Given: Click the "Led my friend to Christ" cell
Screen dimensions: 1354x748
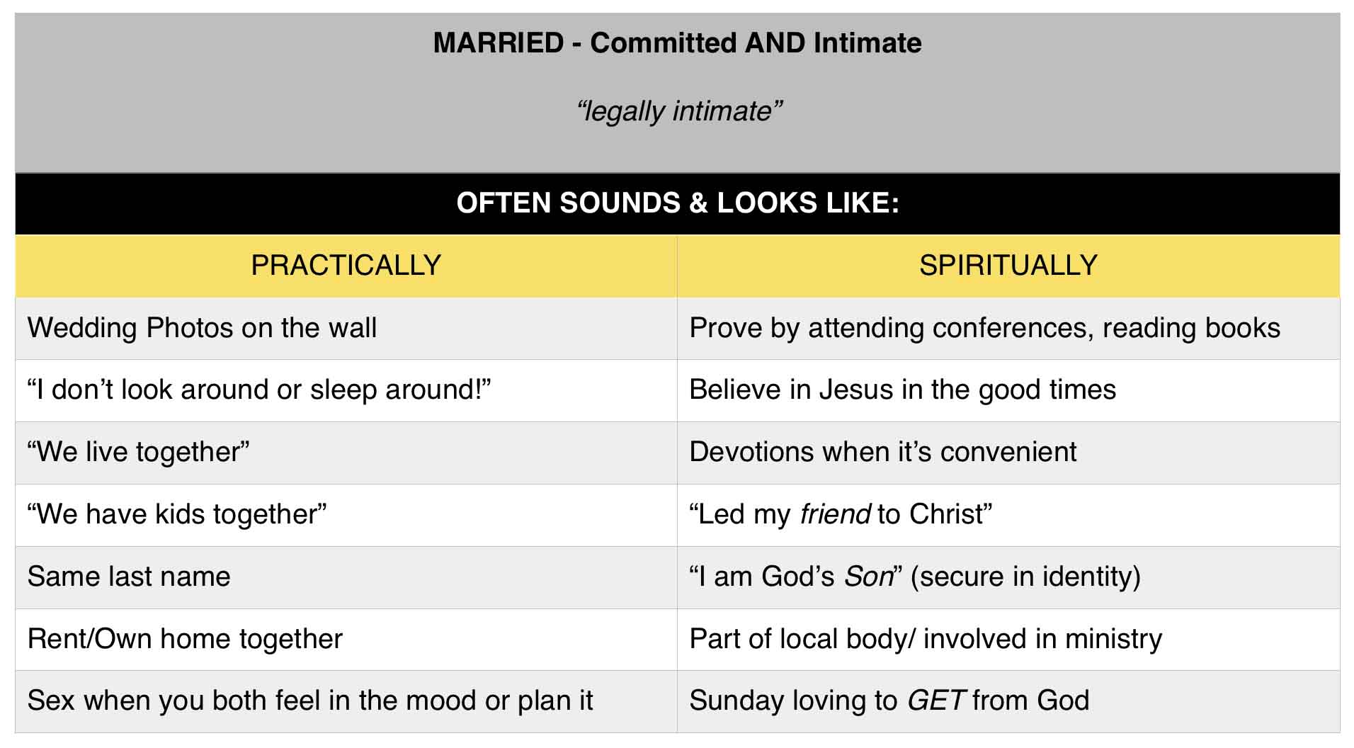Looking at the screenshot, I should [1008, 515].
